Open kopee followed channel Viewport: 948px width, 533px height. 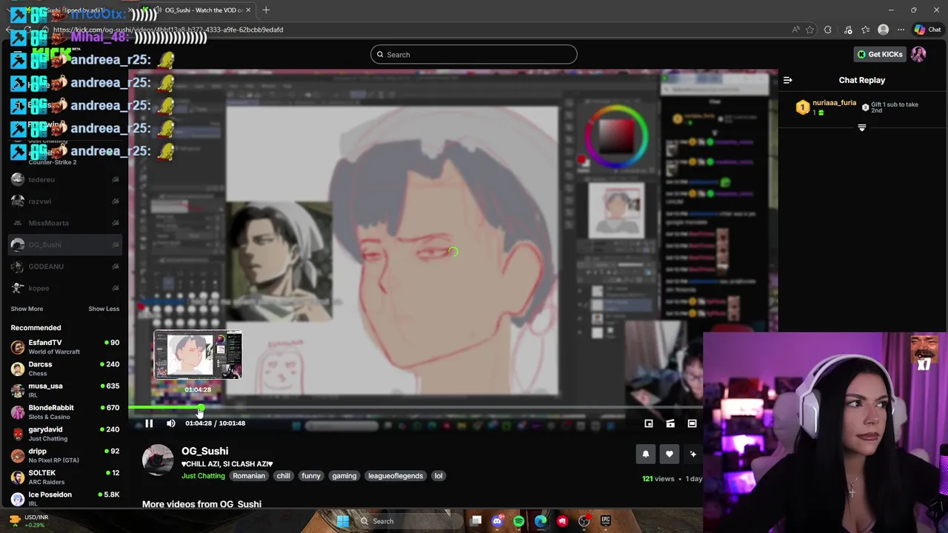tap(65, 288)
